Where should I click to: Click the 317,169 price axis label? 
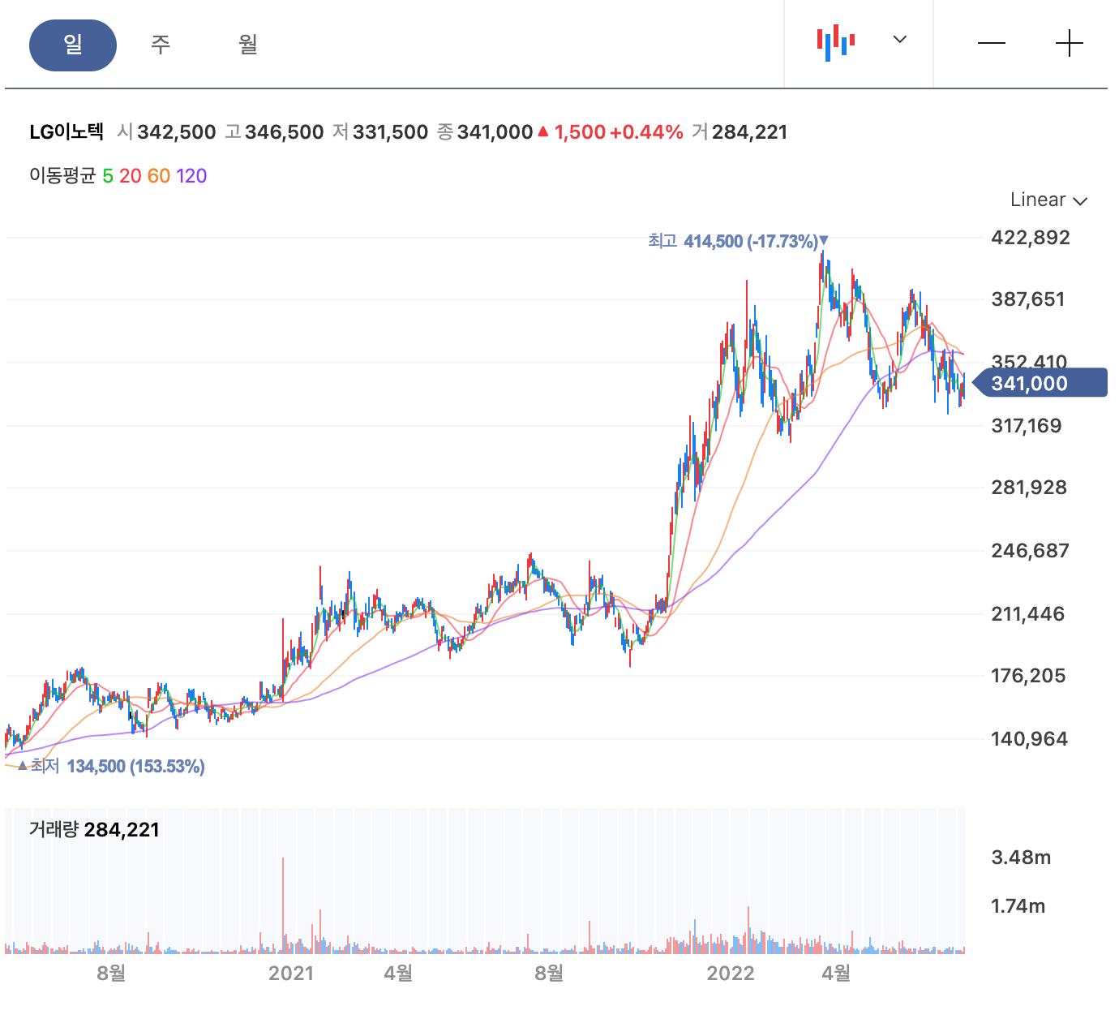coord(1027,426)
